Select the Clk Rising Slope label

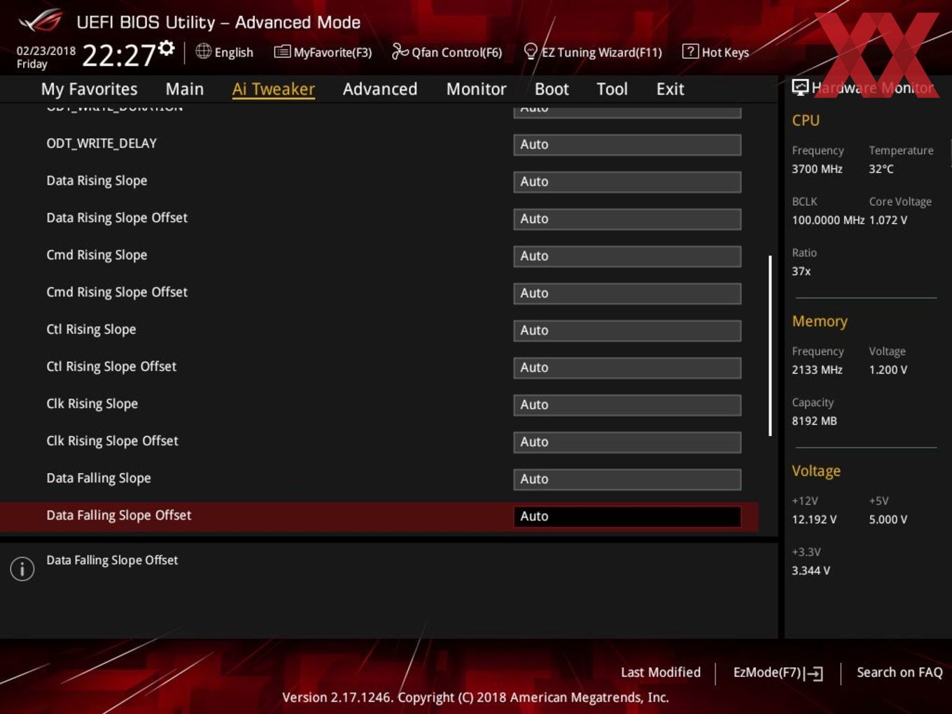92,403
